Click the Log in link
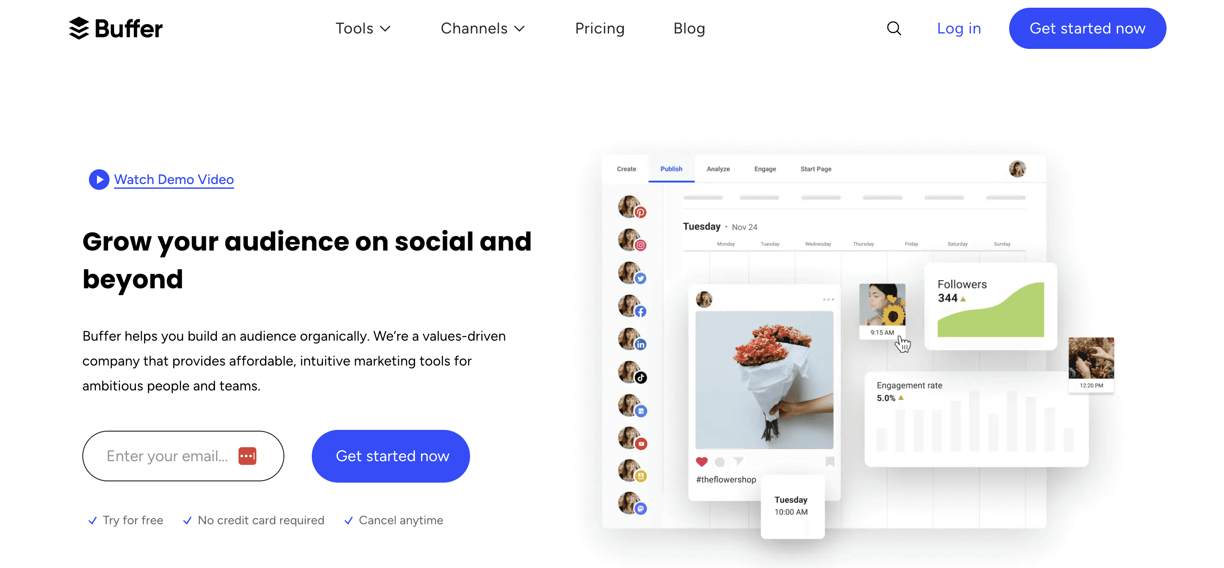Viewport: 1224px width, 568px height. (x=958, y=28)
